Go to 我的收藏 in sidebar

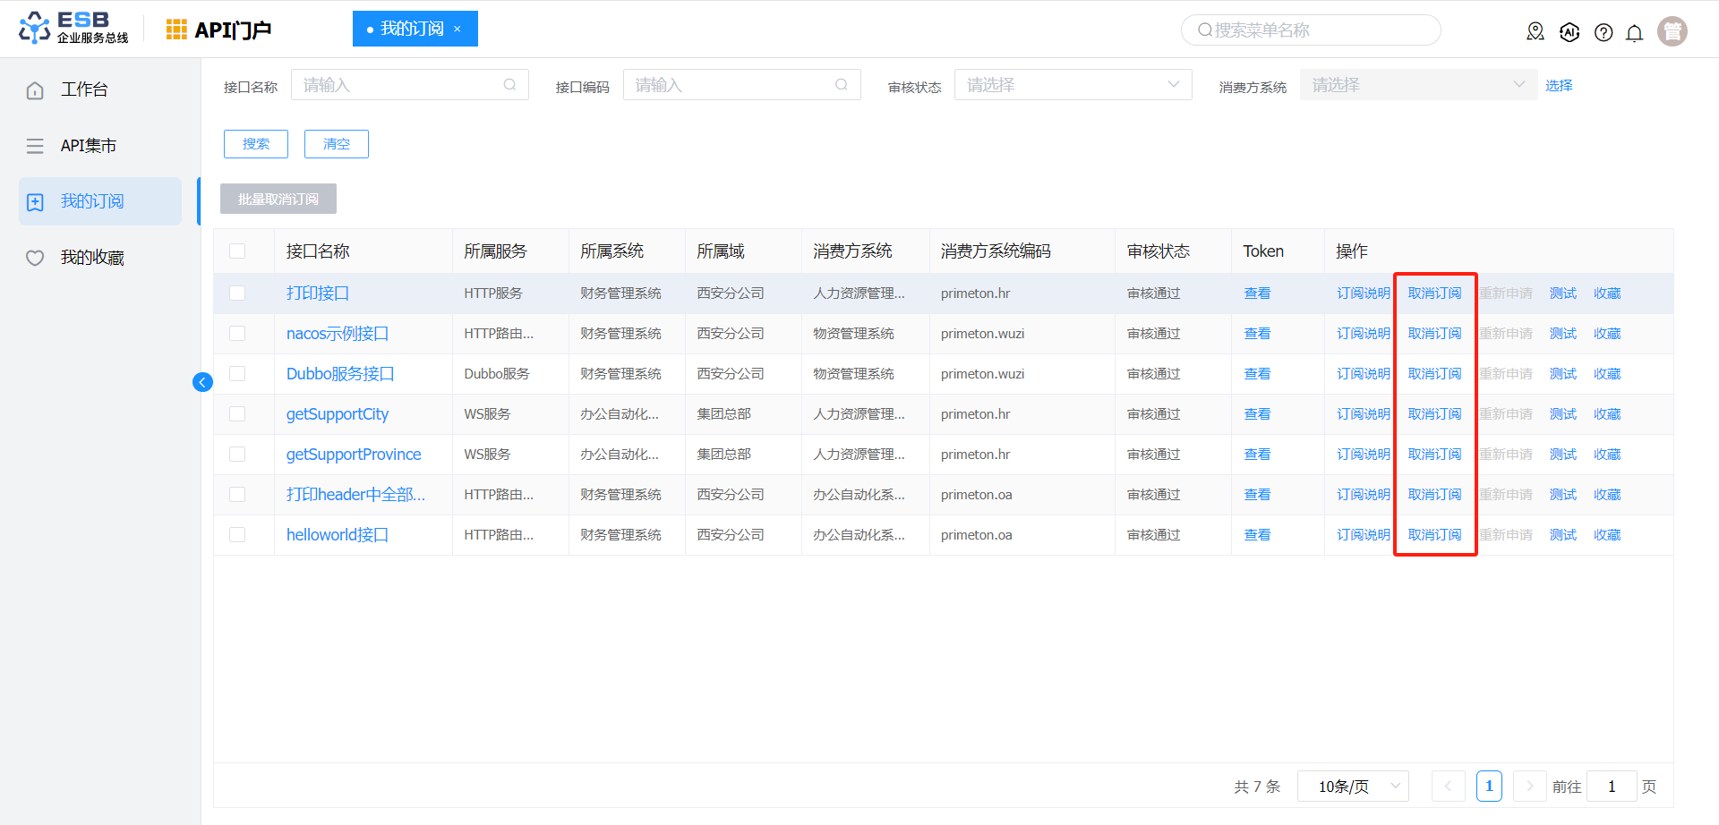[x=92, y=258]
